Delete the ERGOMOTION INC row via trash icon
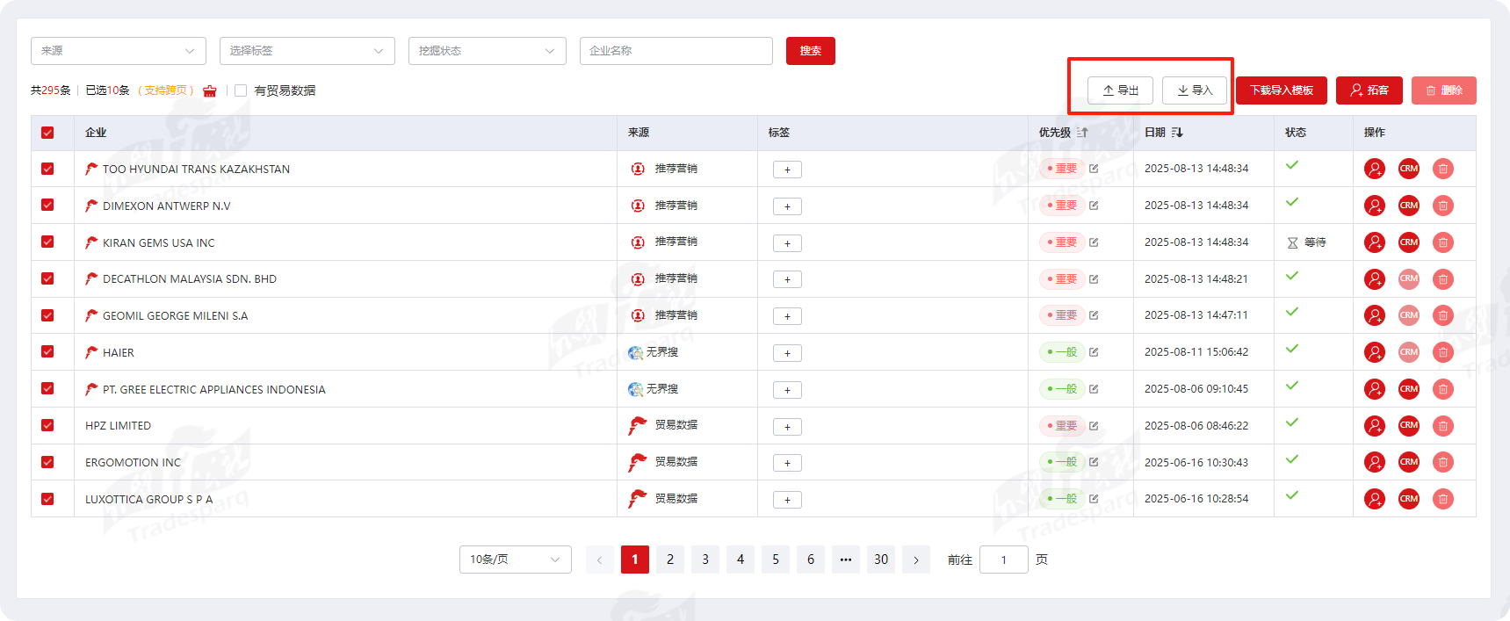This screenshot has height=621, width=1510. click(x=1442, y=462)
